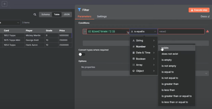Toggle Convert types where required switch
The image size is (212, 109).
82,54
